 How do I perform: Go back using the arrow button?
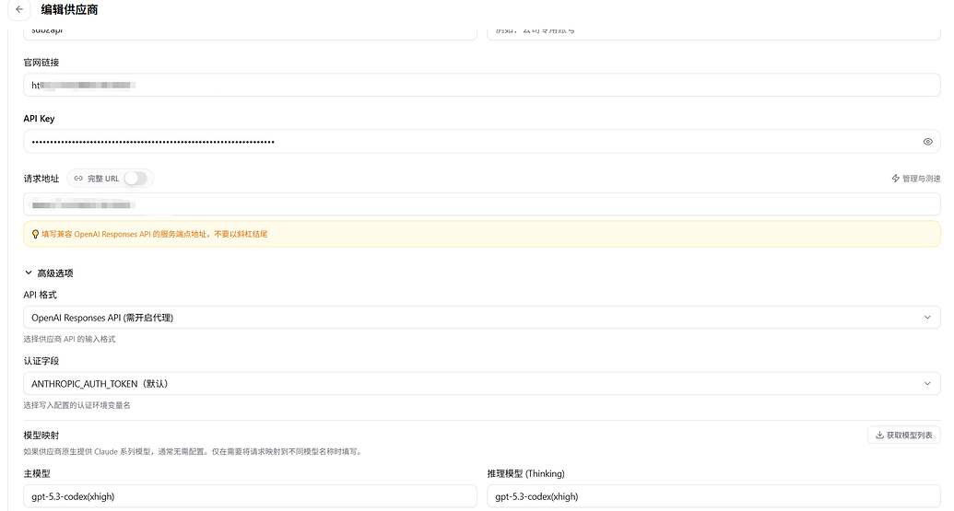[19, 10]
